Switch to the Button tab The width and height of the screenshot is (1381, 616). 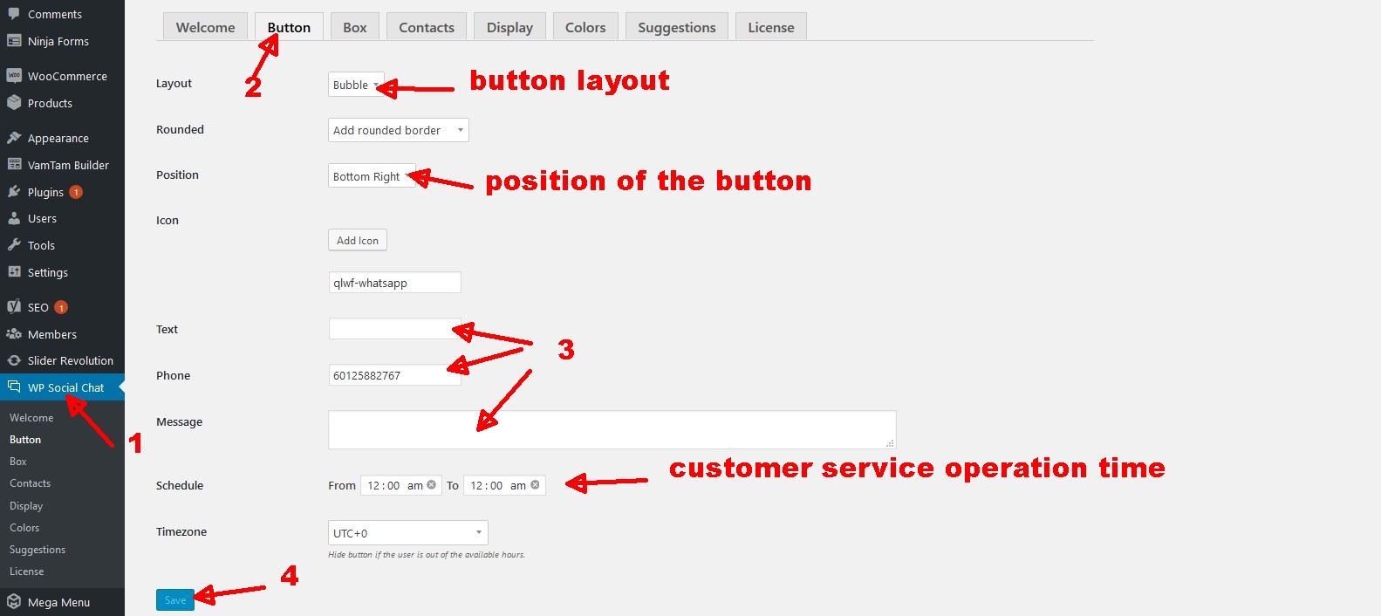coord(289,27)
